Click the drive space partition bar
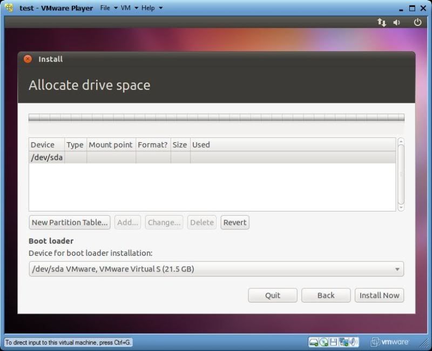This screenshot has height=351, width=432. [x=217, y=117]
